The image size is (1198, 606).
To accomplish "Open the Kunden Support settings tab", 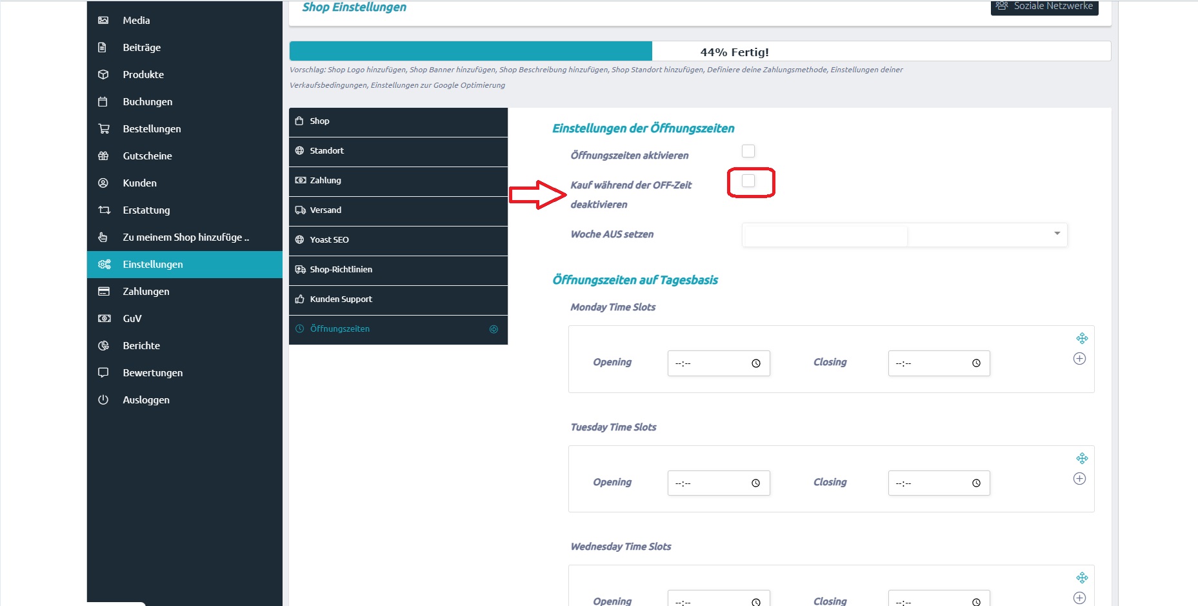I will (398, 300).
